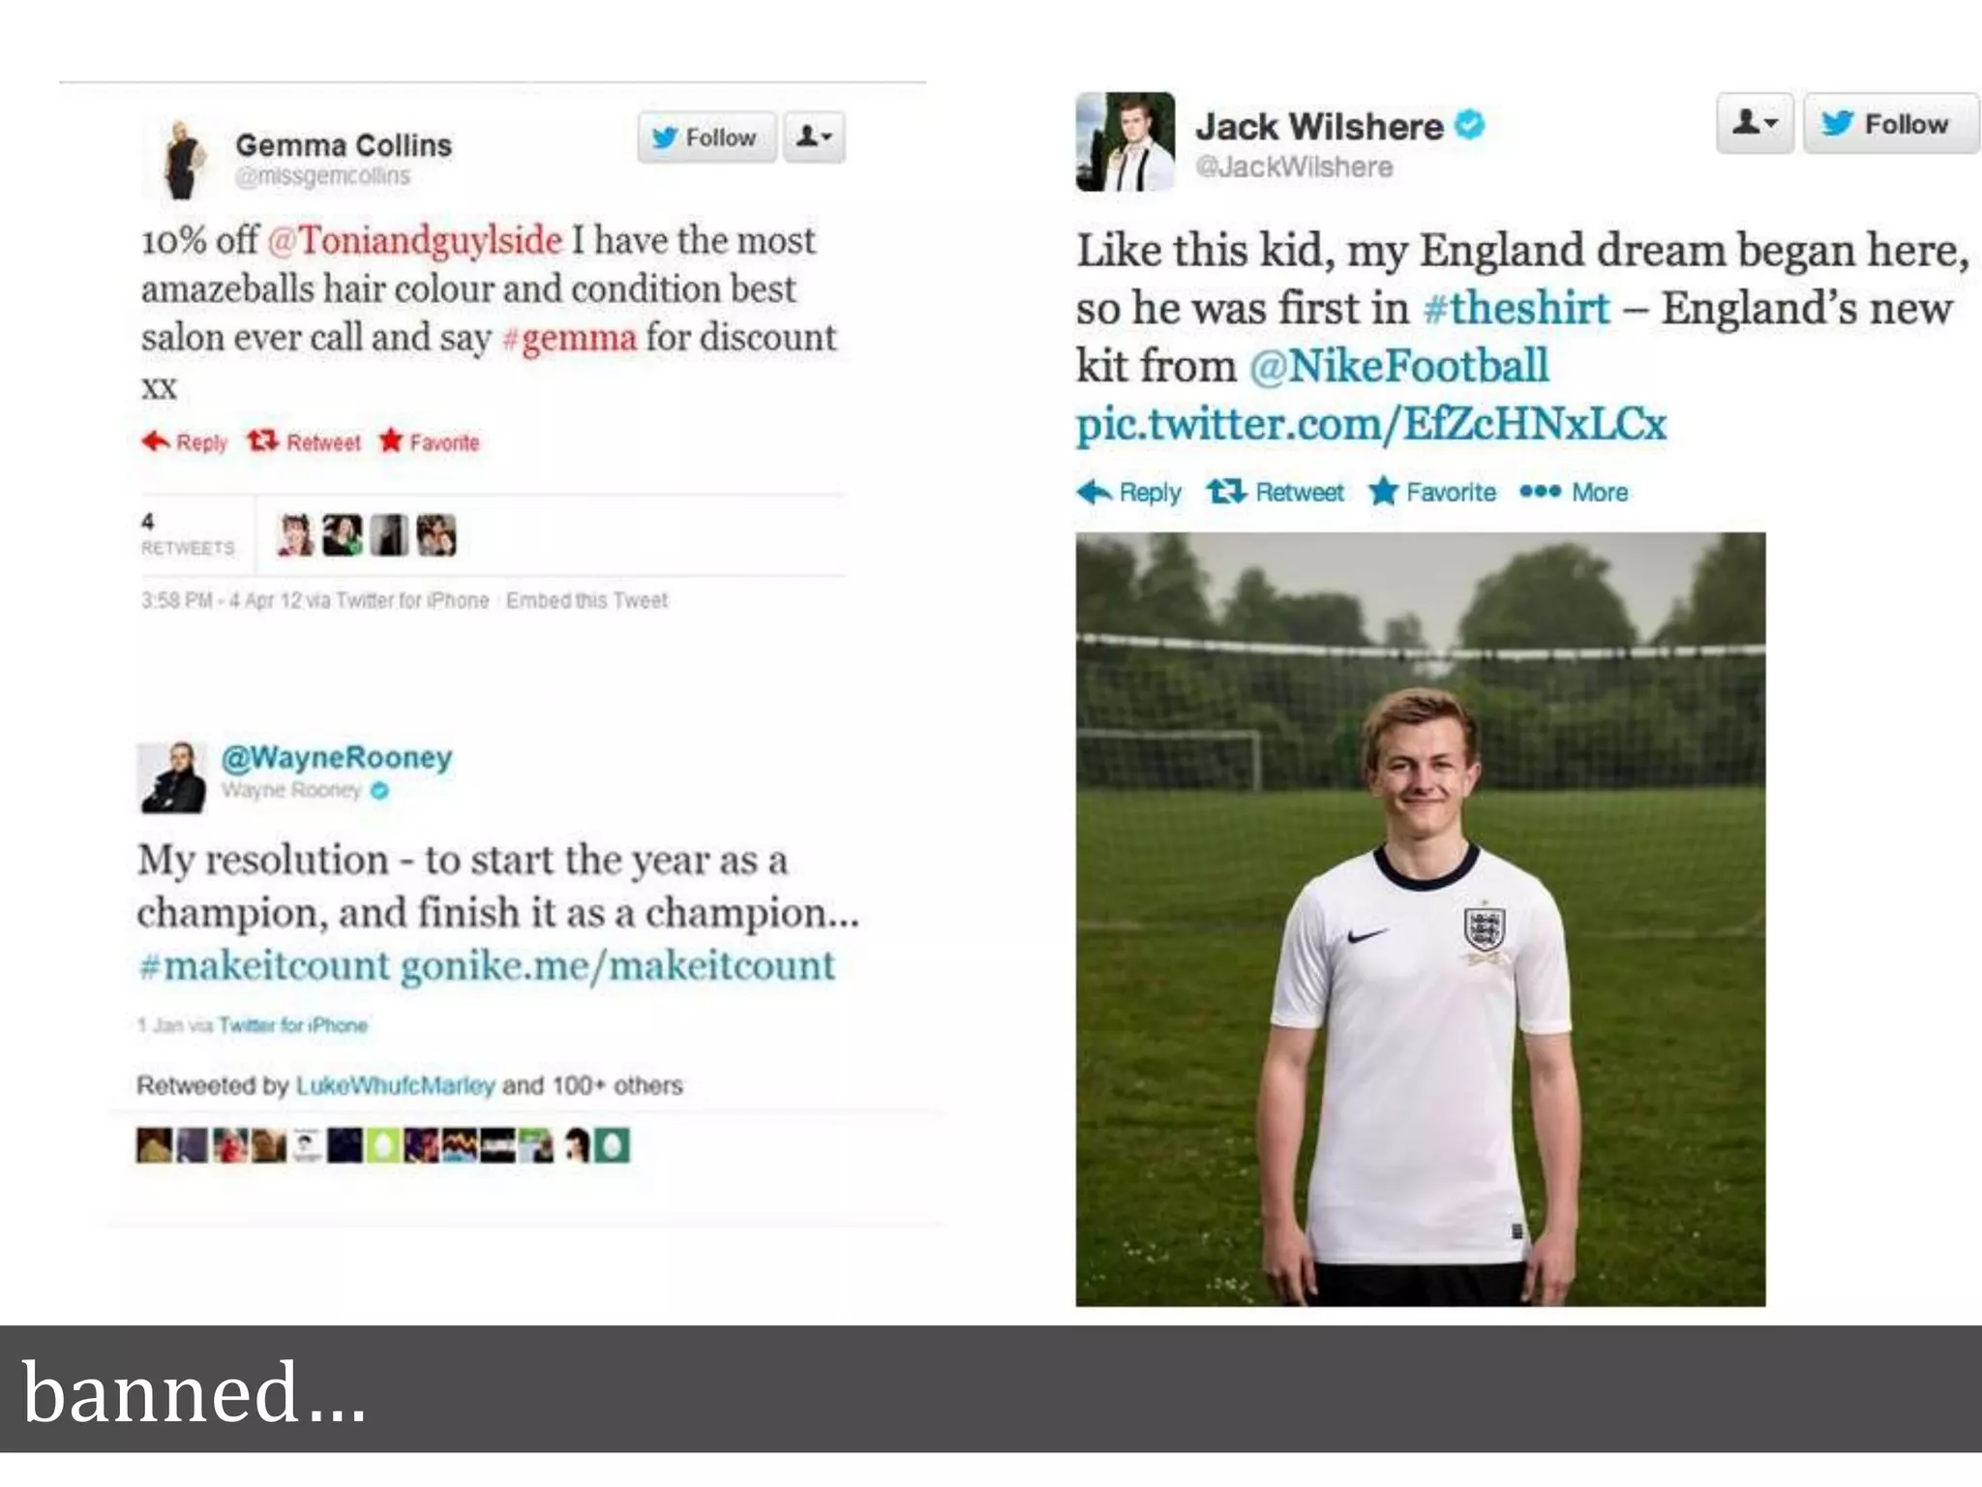This screenshot has width=1982, height=1487.
Task: Click Reply arrow under Jack Wilshere tweet
Action: pos(1094,492)
